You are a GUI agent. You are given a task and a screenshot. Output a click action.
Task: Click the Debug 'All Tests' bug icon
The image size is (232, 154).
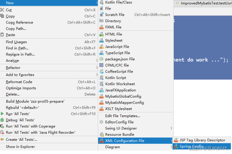point(2,120)
